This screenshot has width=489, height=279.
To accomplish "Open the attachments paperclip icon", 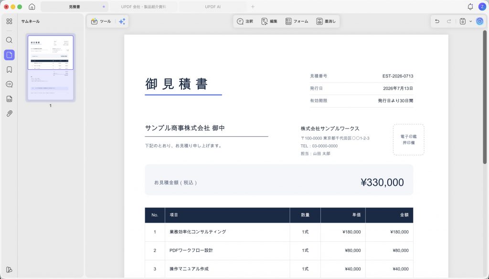I will coord(10,114).
